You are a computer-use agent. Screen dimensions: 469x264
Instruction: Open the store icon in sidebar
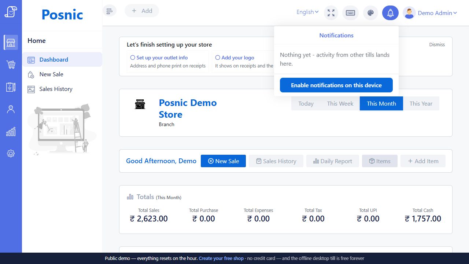[11, 43]
